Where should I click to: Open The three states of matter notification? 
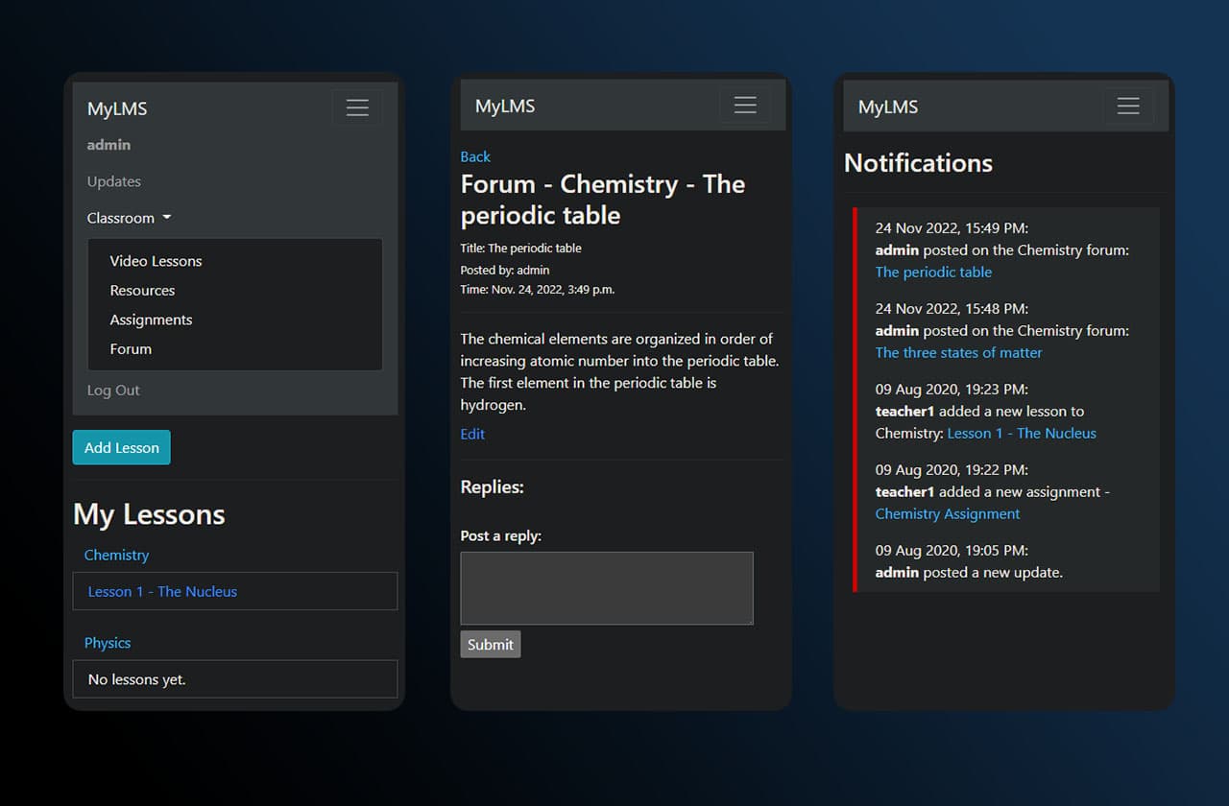coord(958,352)
